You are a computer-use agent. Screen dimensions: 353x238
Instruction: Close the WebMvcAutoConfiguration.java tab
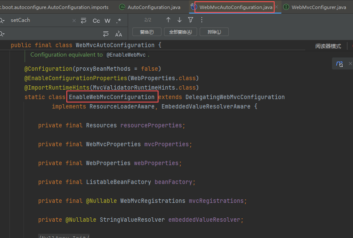pos(276,7)
